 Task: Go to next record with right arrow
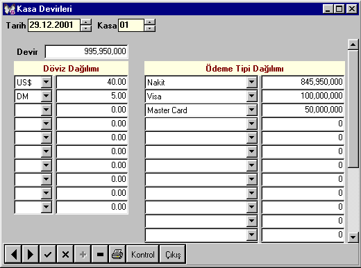31,255
